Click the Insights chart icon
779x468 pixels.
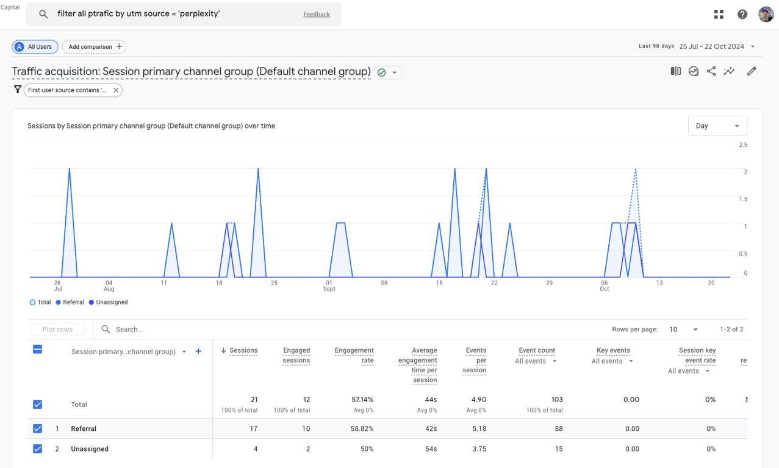[694, 71]
